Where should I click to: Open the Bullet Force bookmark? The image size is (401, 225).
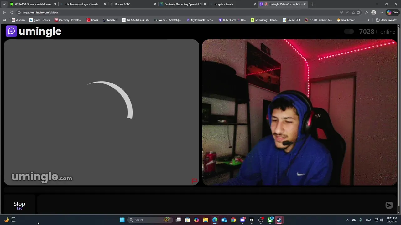click(232, 20)
